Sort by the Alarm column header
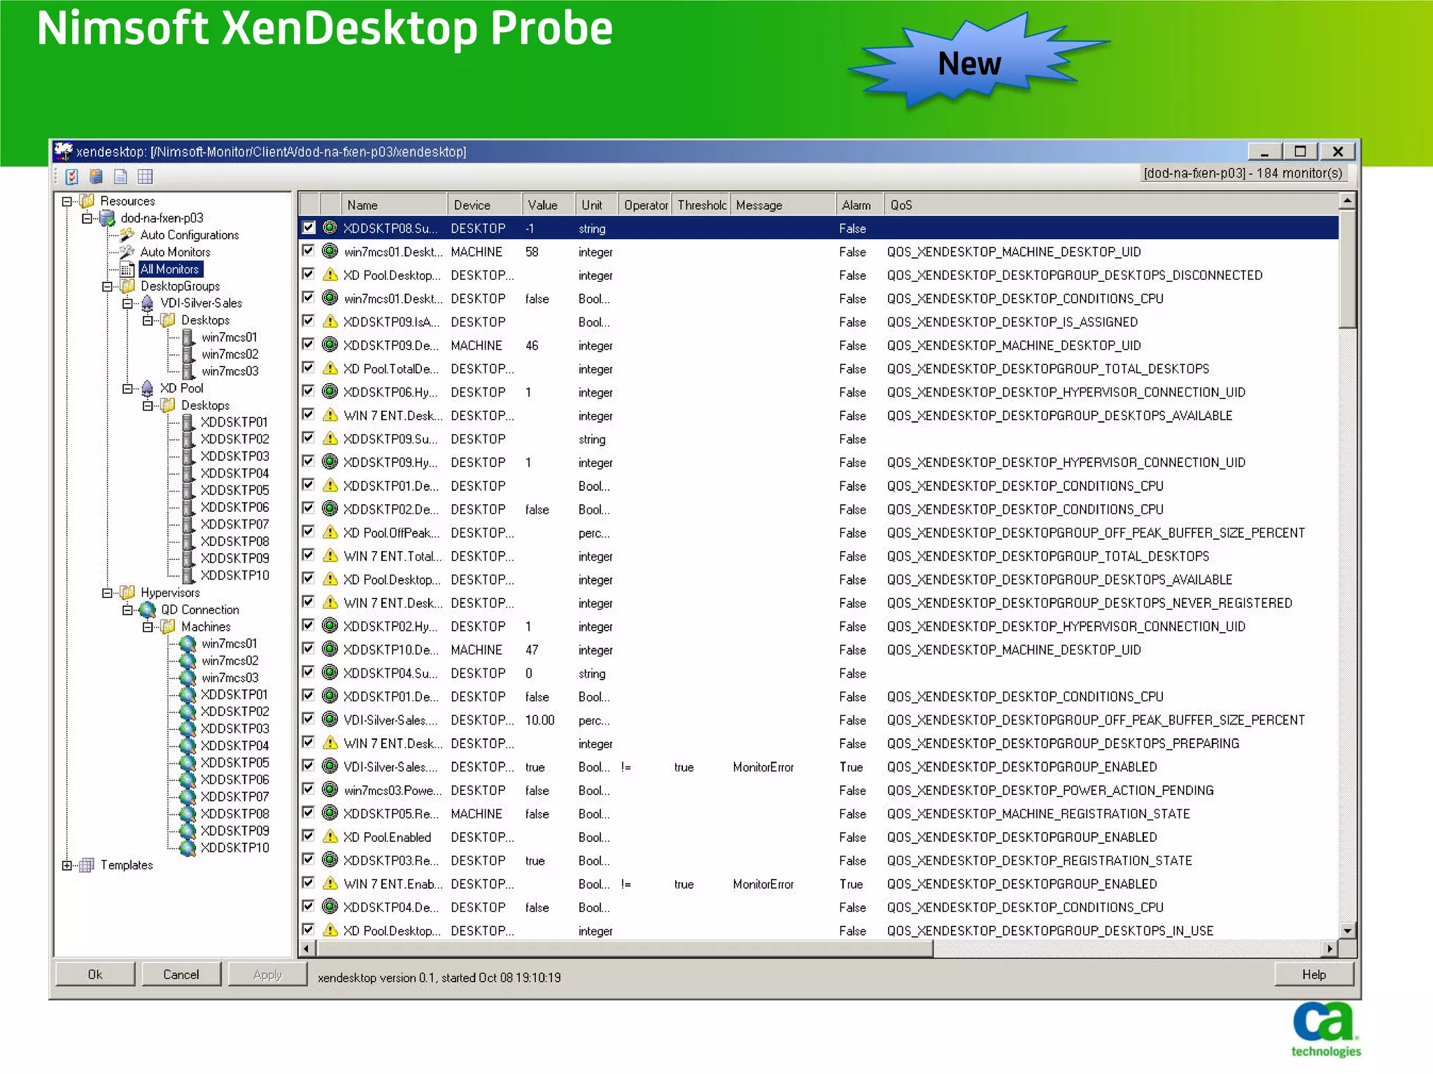1433x1074 pixels. point(859,205)
